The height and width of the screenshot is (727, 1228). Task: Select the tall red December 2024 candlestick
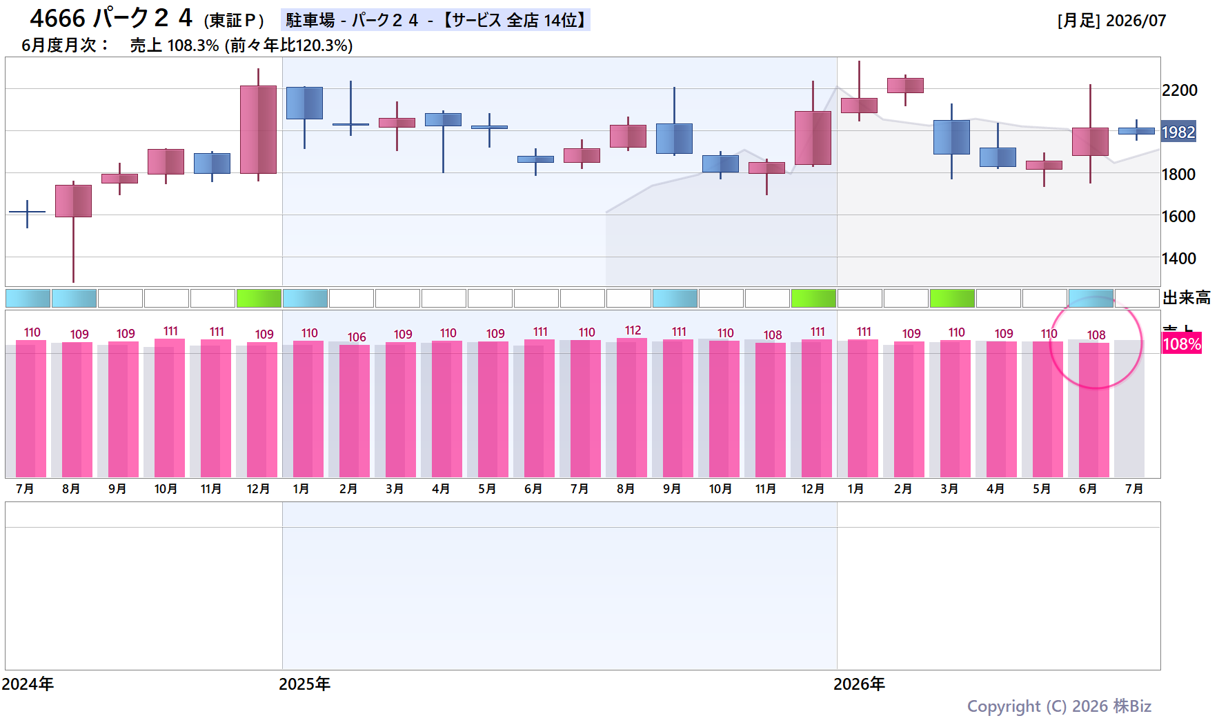[258, 129]
